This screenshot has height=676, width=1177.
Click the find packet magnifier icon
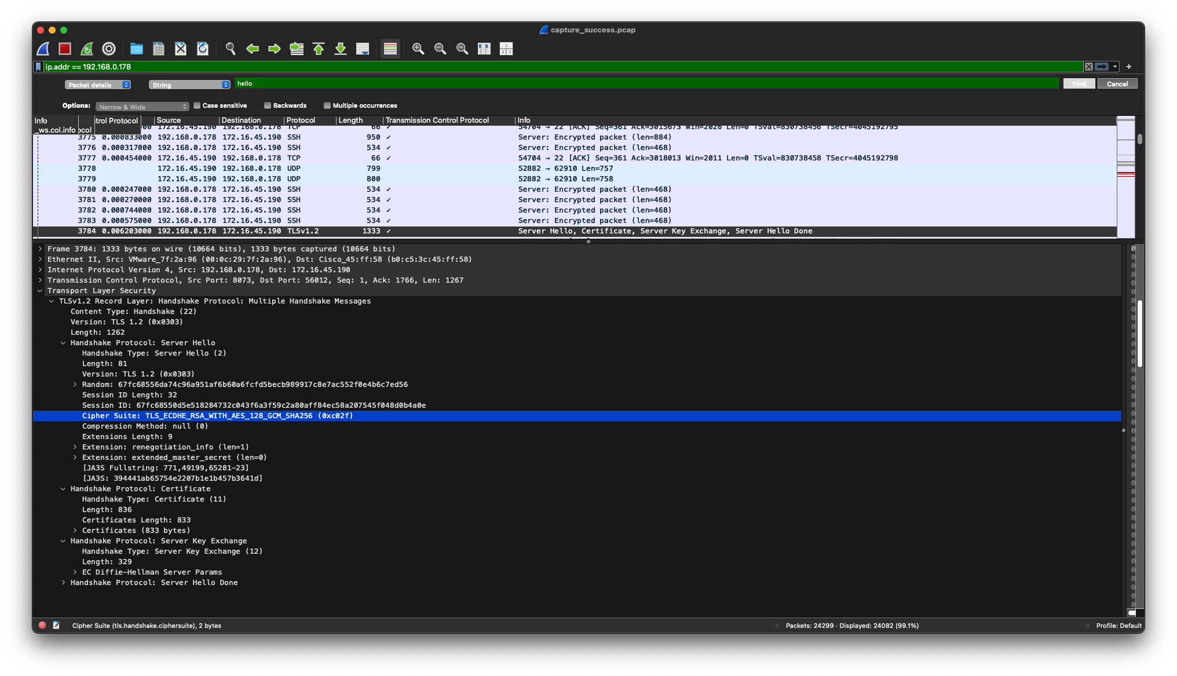[231, 49]
